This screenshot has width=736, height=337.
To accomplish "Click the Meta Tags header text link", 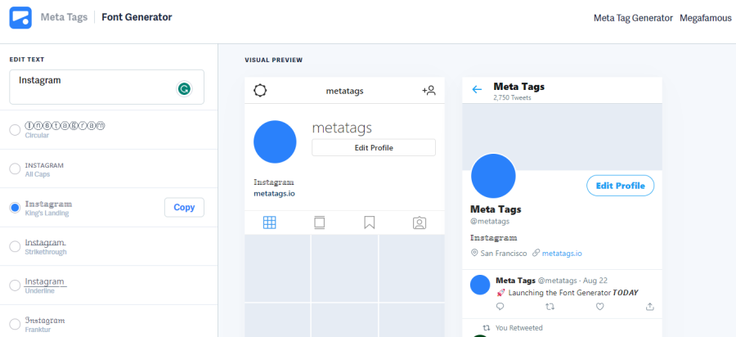I will (64, 17).
